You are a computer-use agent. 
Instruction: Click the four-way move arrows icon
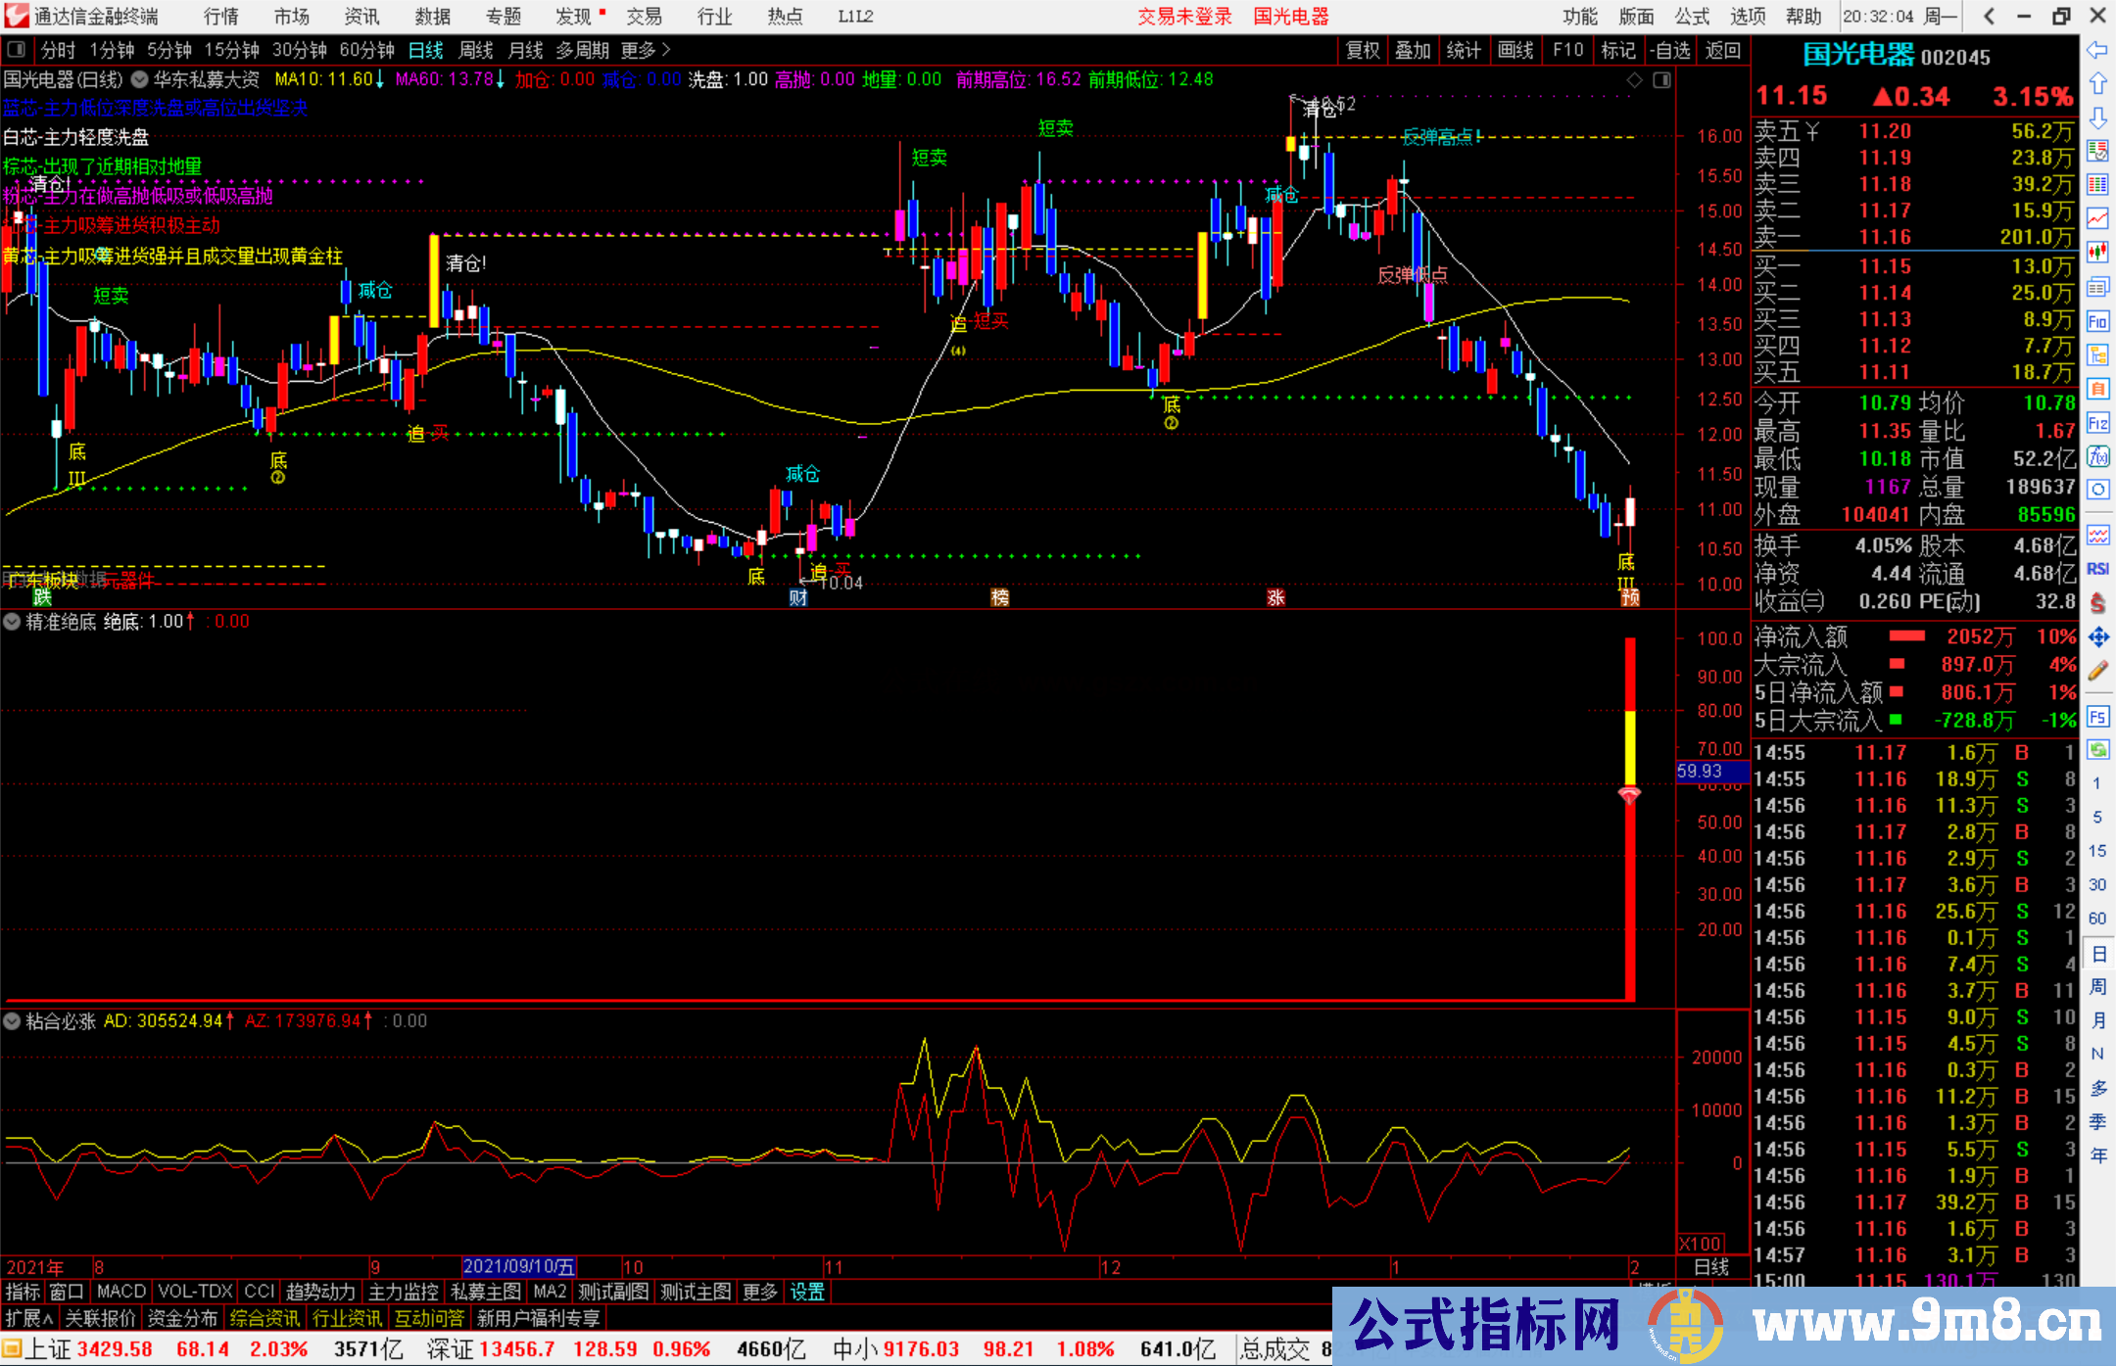(2097, 637)
